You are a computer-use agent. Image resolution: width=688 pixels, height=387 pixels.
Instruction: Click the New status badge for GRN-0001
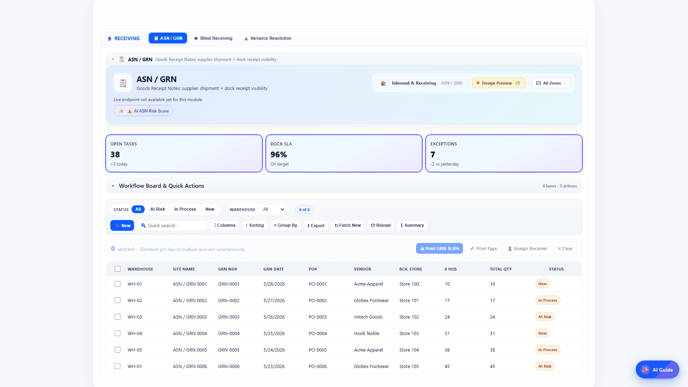tap(543, 284)
